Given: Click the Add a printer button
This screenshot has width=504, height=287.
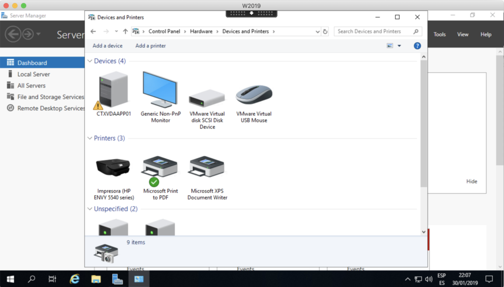Looking at the screenshot, I should click(x=150, y=45).
